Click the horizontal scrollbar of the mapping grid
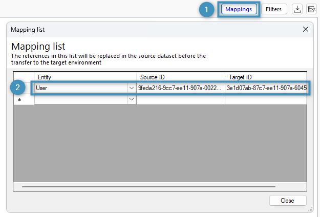The image size is (320, 217). point(148,187)
